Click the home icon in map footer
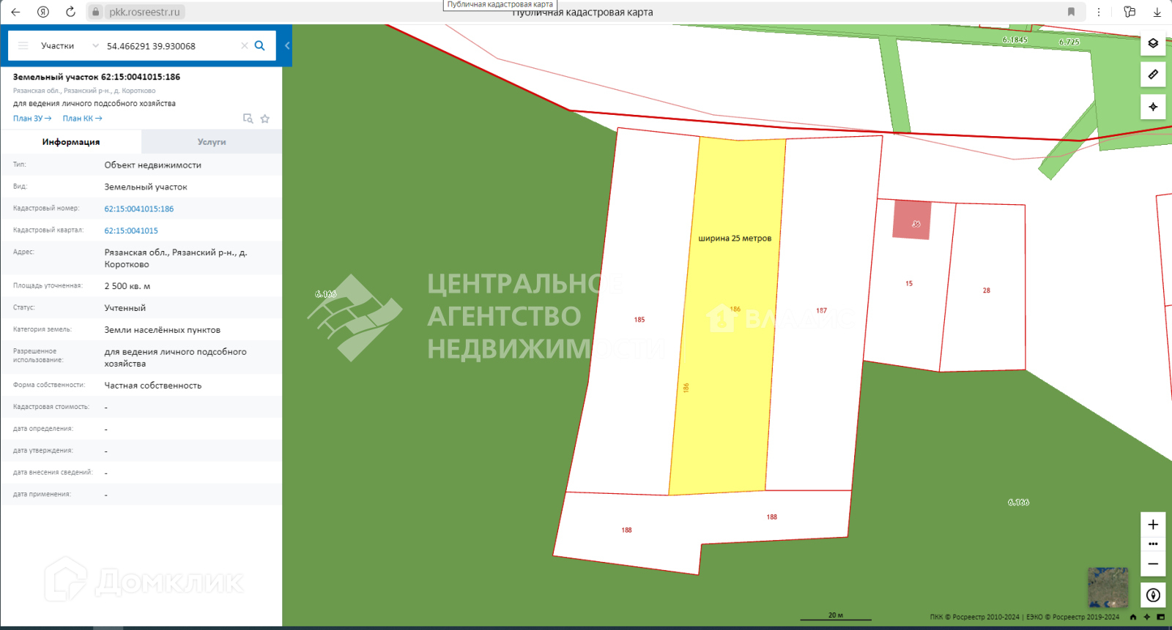Viewport: 1172px width, 630px height. pos(1133,617)
